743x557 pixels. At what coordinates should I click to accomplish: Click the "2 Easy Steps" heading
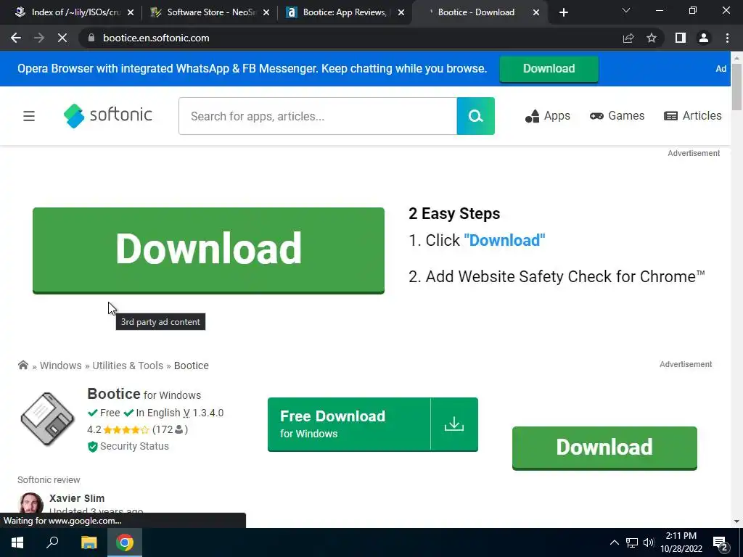pyautogui.click(x=454, y=214)
